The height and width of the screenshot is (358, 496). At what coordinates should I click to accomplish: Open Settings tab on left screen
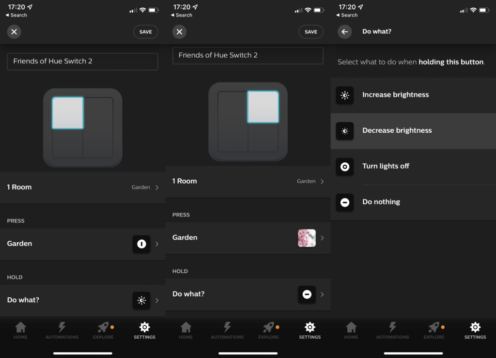[x=144, y=330]
